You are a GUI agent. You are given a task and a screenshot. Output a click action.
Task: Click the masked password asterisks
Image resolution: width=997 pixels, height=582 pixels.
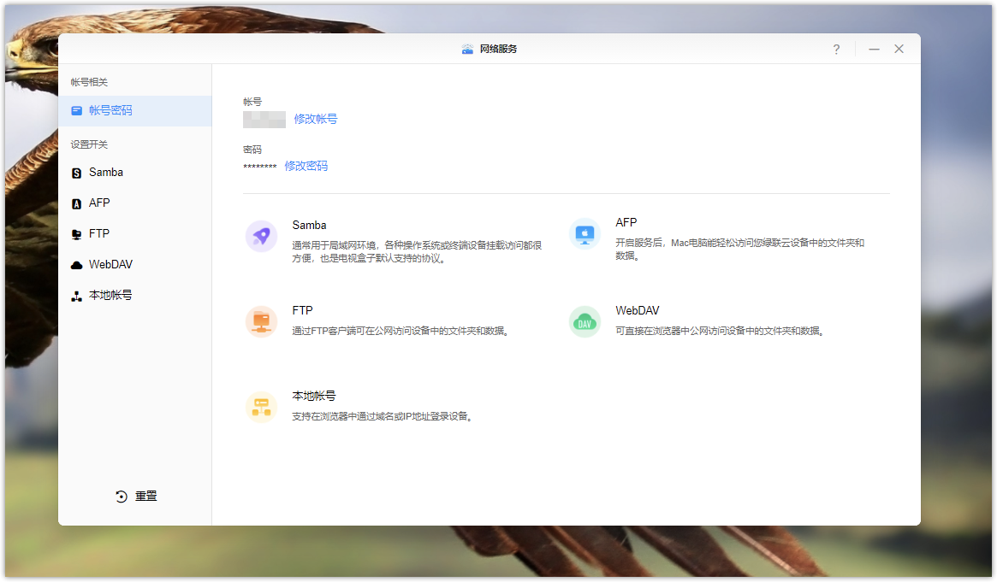(260, 167)
